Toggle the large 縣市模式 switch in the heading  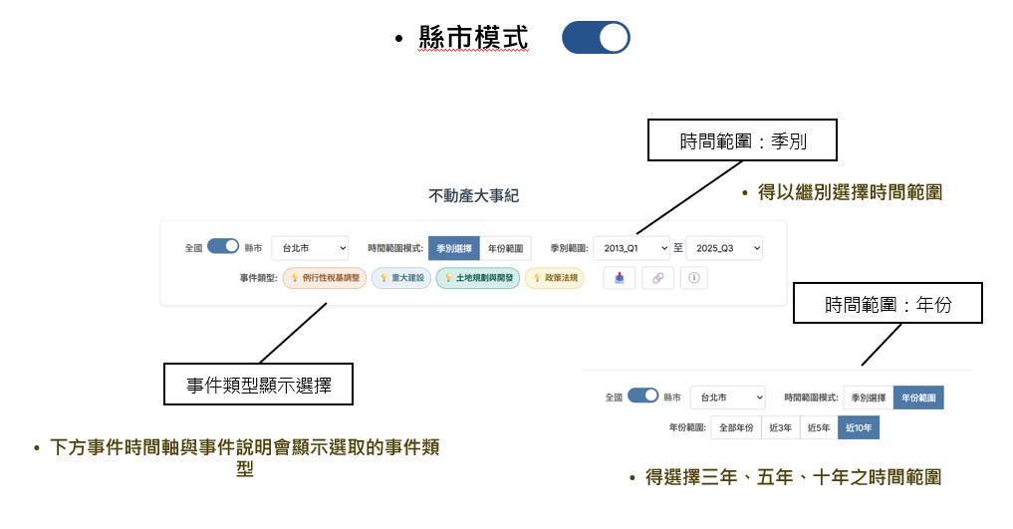click(x=596, y=38)
